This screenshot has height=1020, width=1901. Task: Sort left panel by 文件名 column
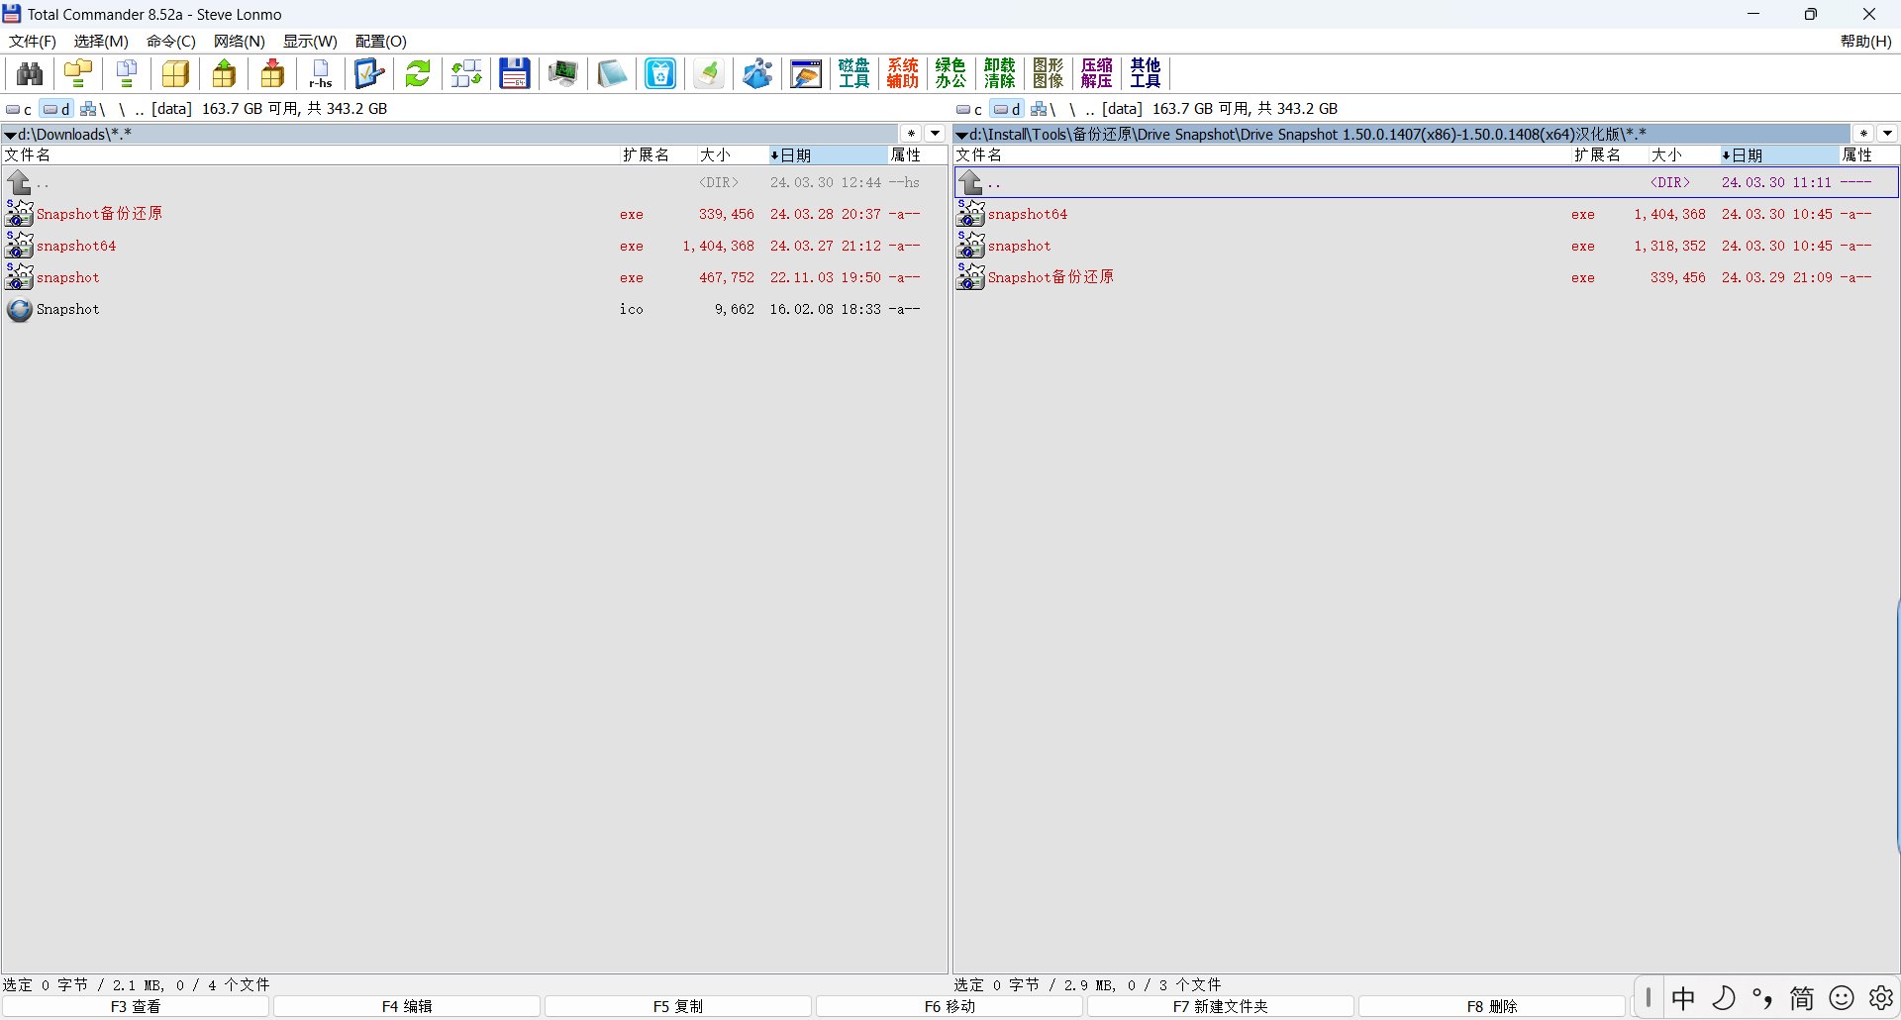tap(310, 155)
